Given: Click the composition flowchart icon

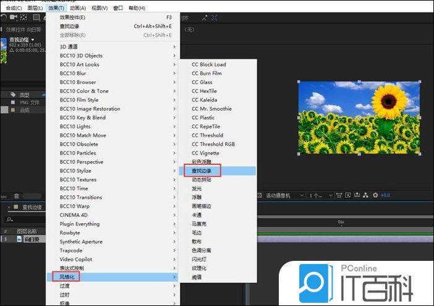Looking at the screenshot, I should (x=365, y=195).
